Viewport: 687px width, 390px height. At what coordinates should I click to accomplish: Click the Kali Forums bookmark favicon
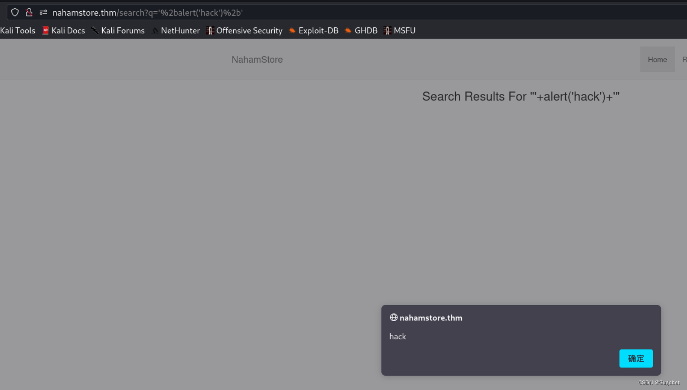pos(94,30)
